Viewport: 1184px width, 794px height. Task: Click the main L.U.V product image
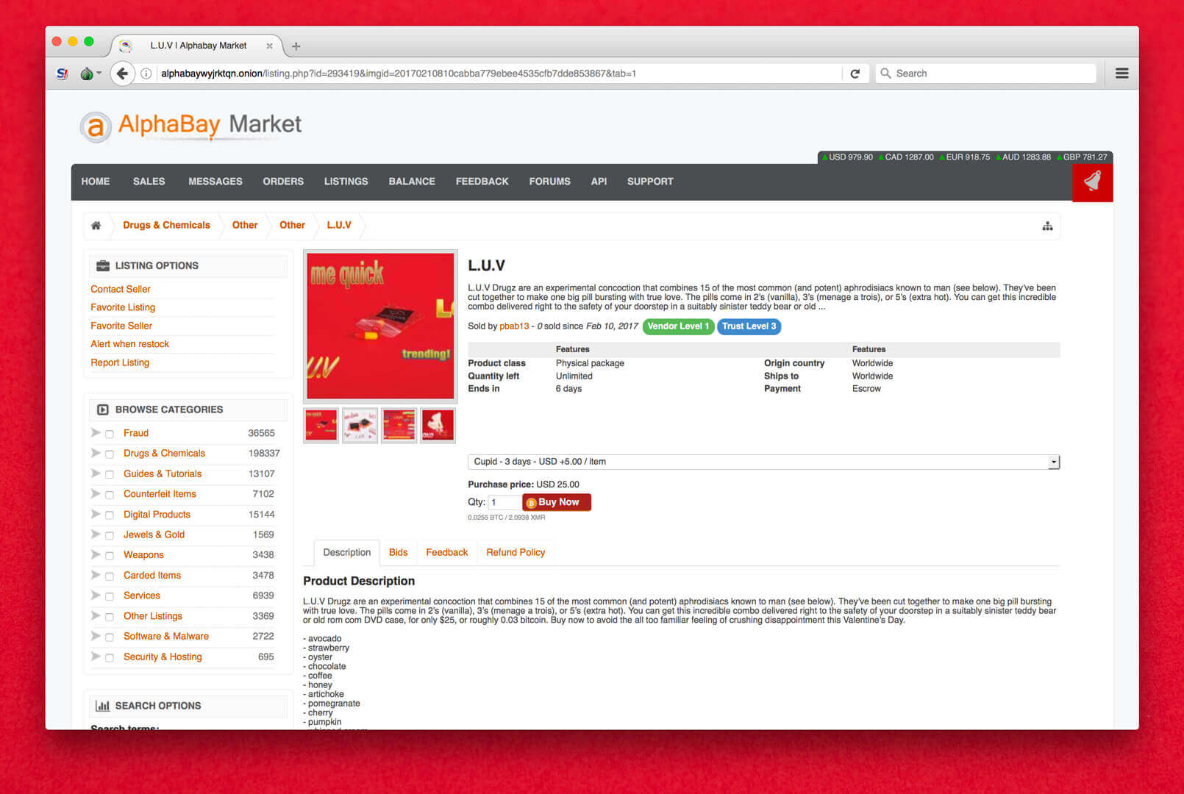tap(380, 326)
